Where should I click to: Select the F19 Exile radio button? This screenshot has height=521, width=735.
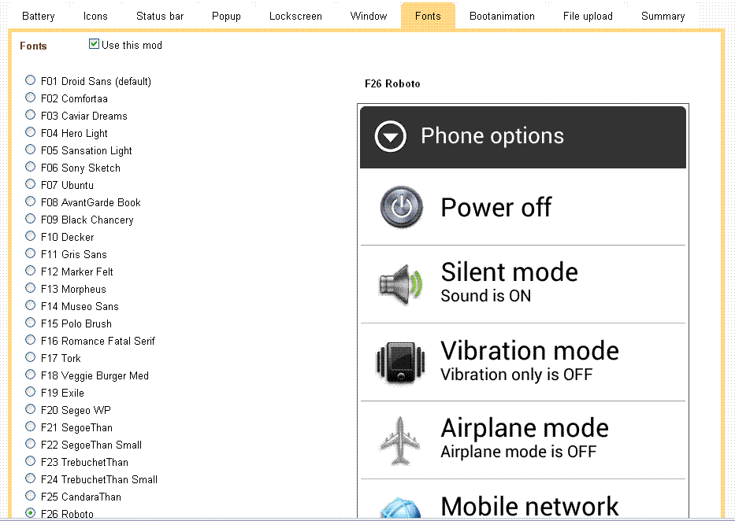point(31,392)
